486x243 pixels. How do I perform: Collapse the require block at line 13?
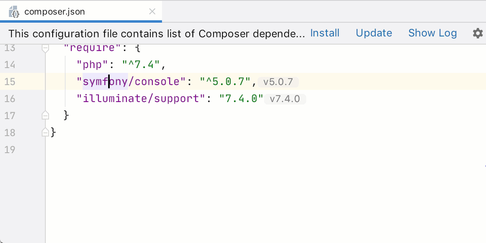(45, 48)
